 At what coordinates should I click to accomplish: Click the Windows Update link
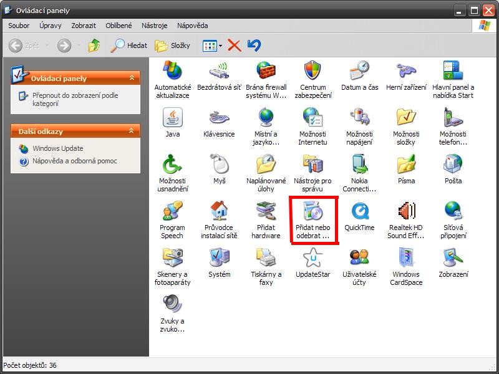(x=57, y=148)
